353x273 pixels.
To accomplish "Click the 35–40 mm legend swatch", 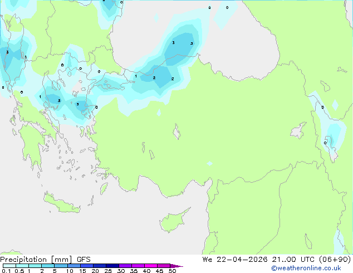I will [x=138, y=266].
